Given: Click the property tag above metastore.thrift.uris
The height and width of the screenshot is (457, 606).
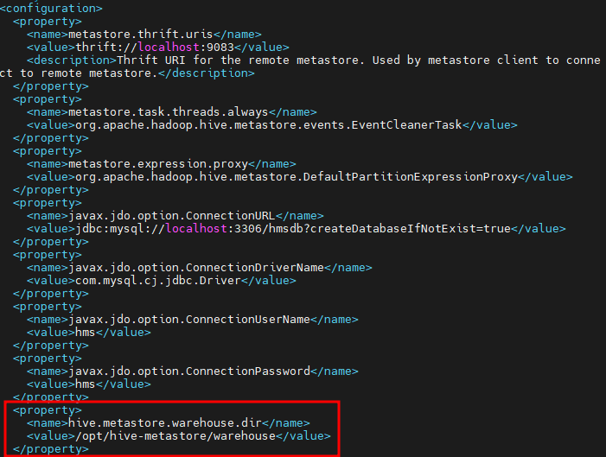Looking at the screenshot, I should click(x=48, y=22).
